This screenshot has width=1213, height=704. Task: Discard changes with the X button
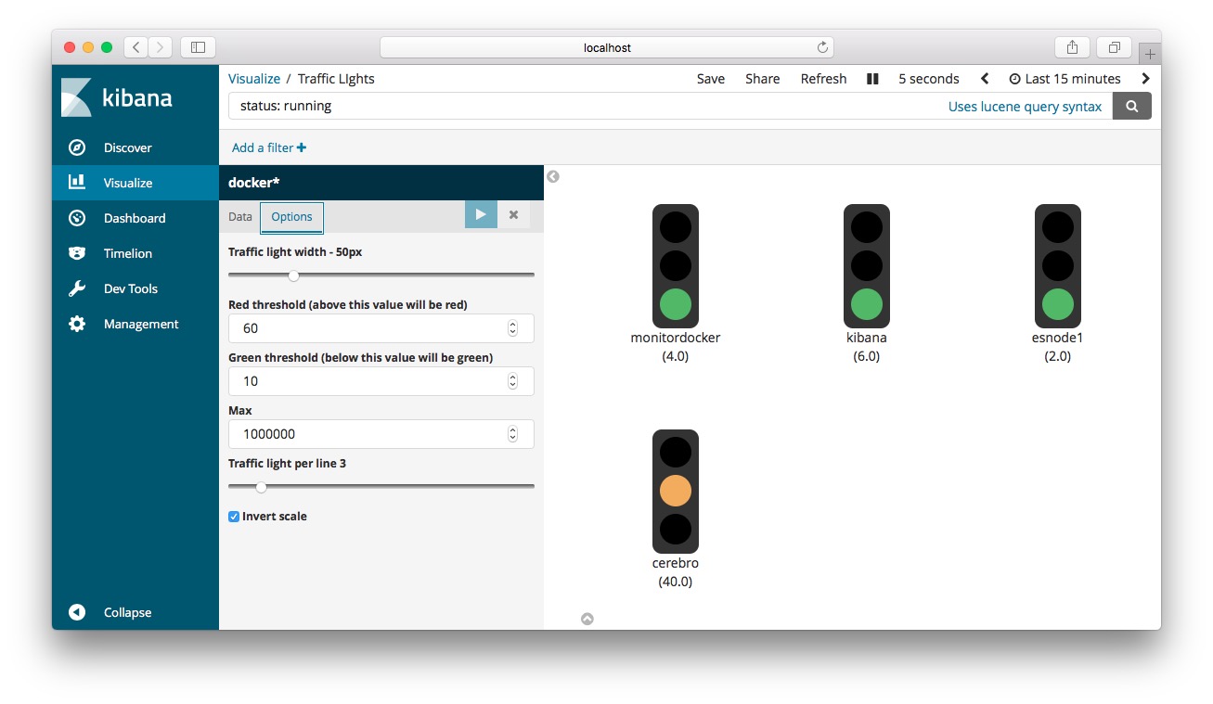click(x=513, y=214)
